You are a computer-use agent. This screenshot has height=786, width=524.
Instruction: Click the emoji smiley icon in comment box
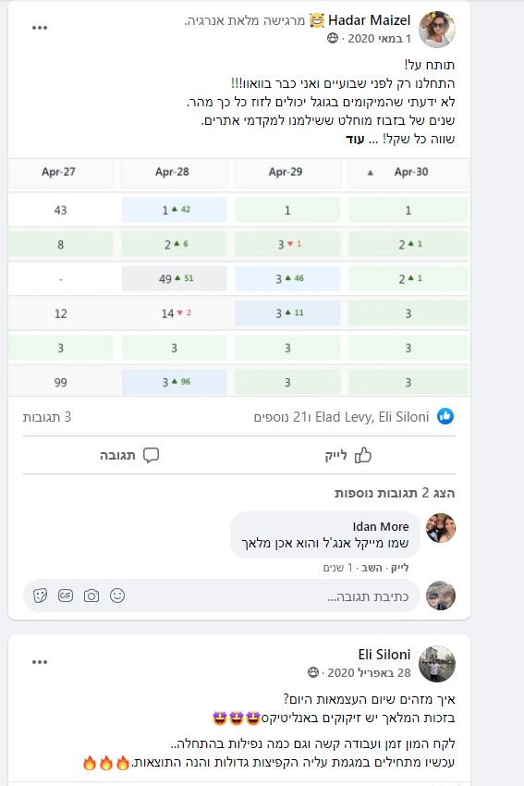pos(117,596)
